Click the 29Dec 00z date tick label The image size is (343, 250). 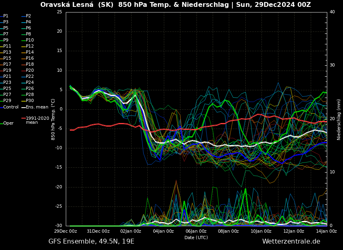66,231
